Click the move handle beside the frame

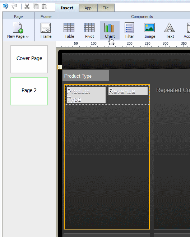pos(60,67)
